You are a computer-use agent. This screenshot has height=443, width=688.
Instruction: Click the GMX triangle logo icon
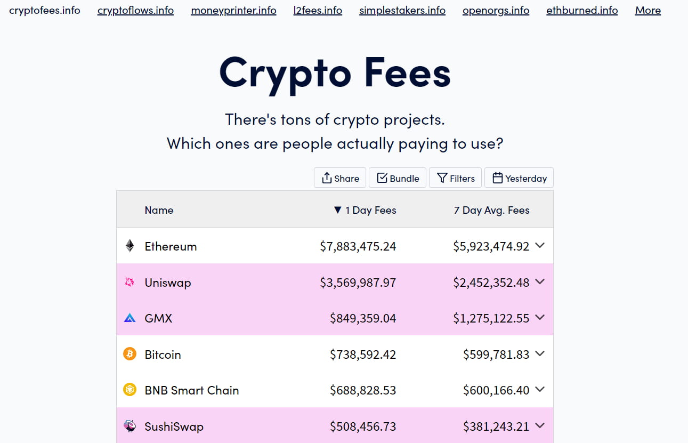click(129, 318)
